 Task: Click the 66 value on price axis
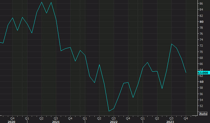tap(201, 64)
